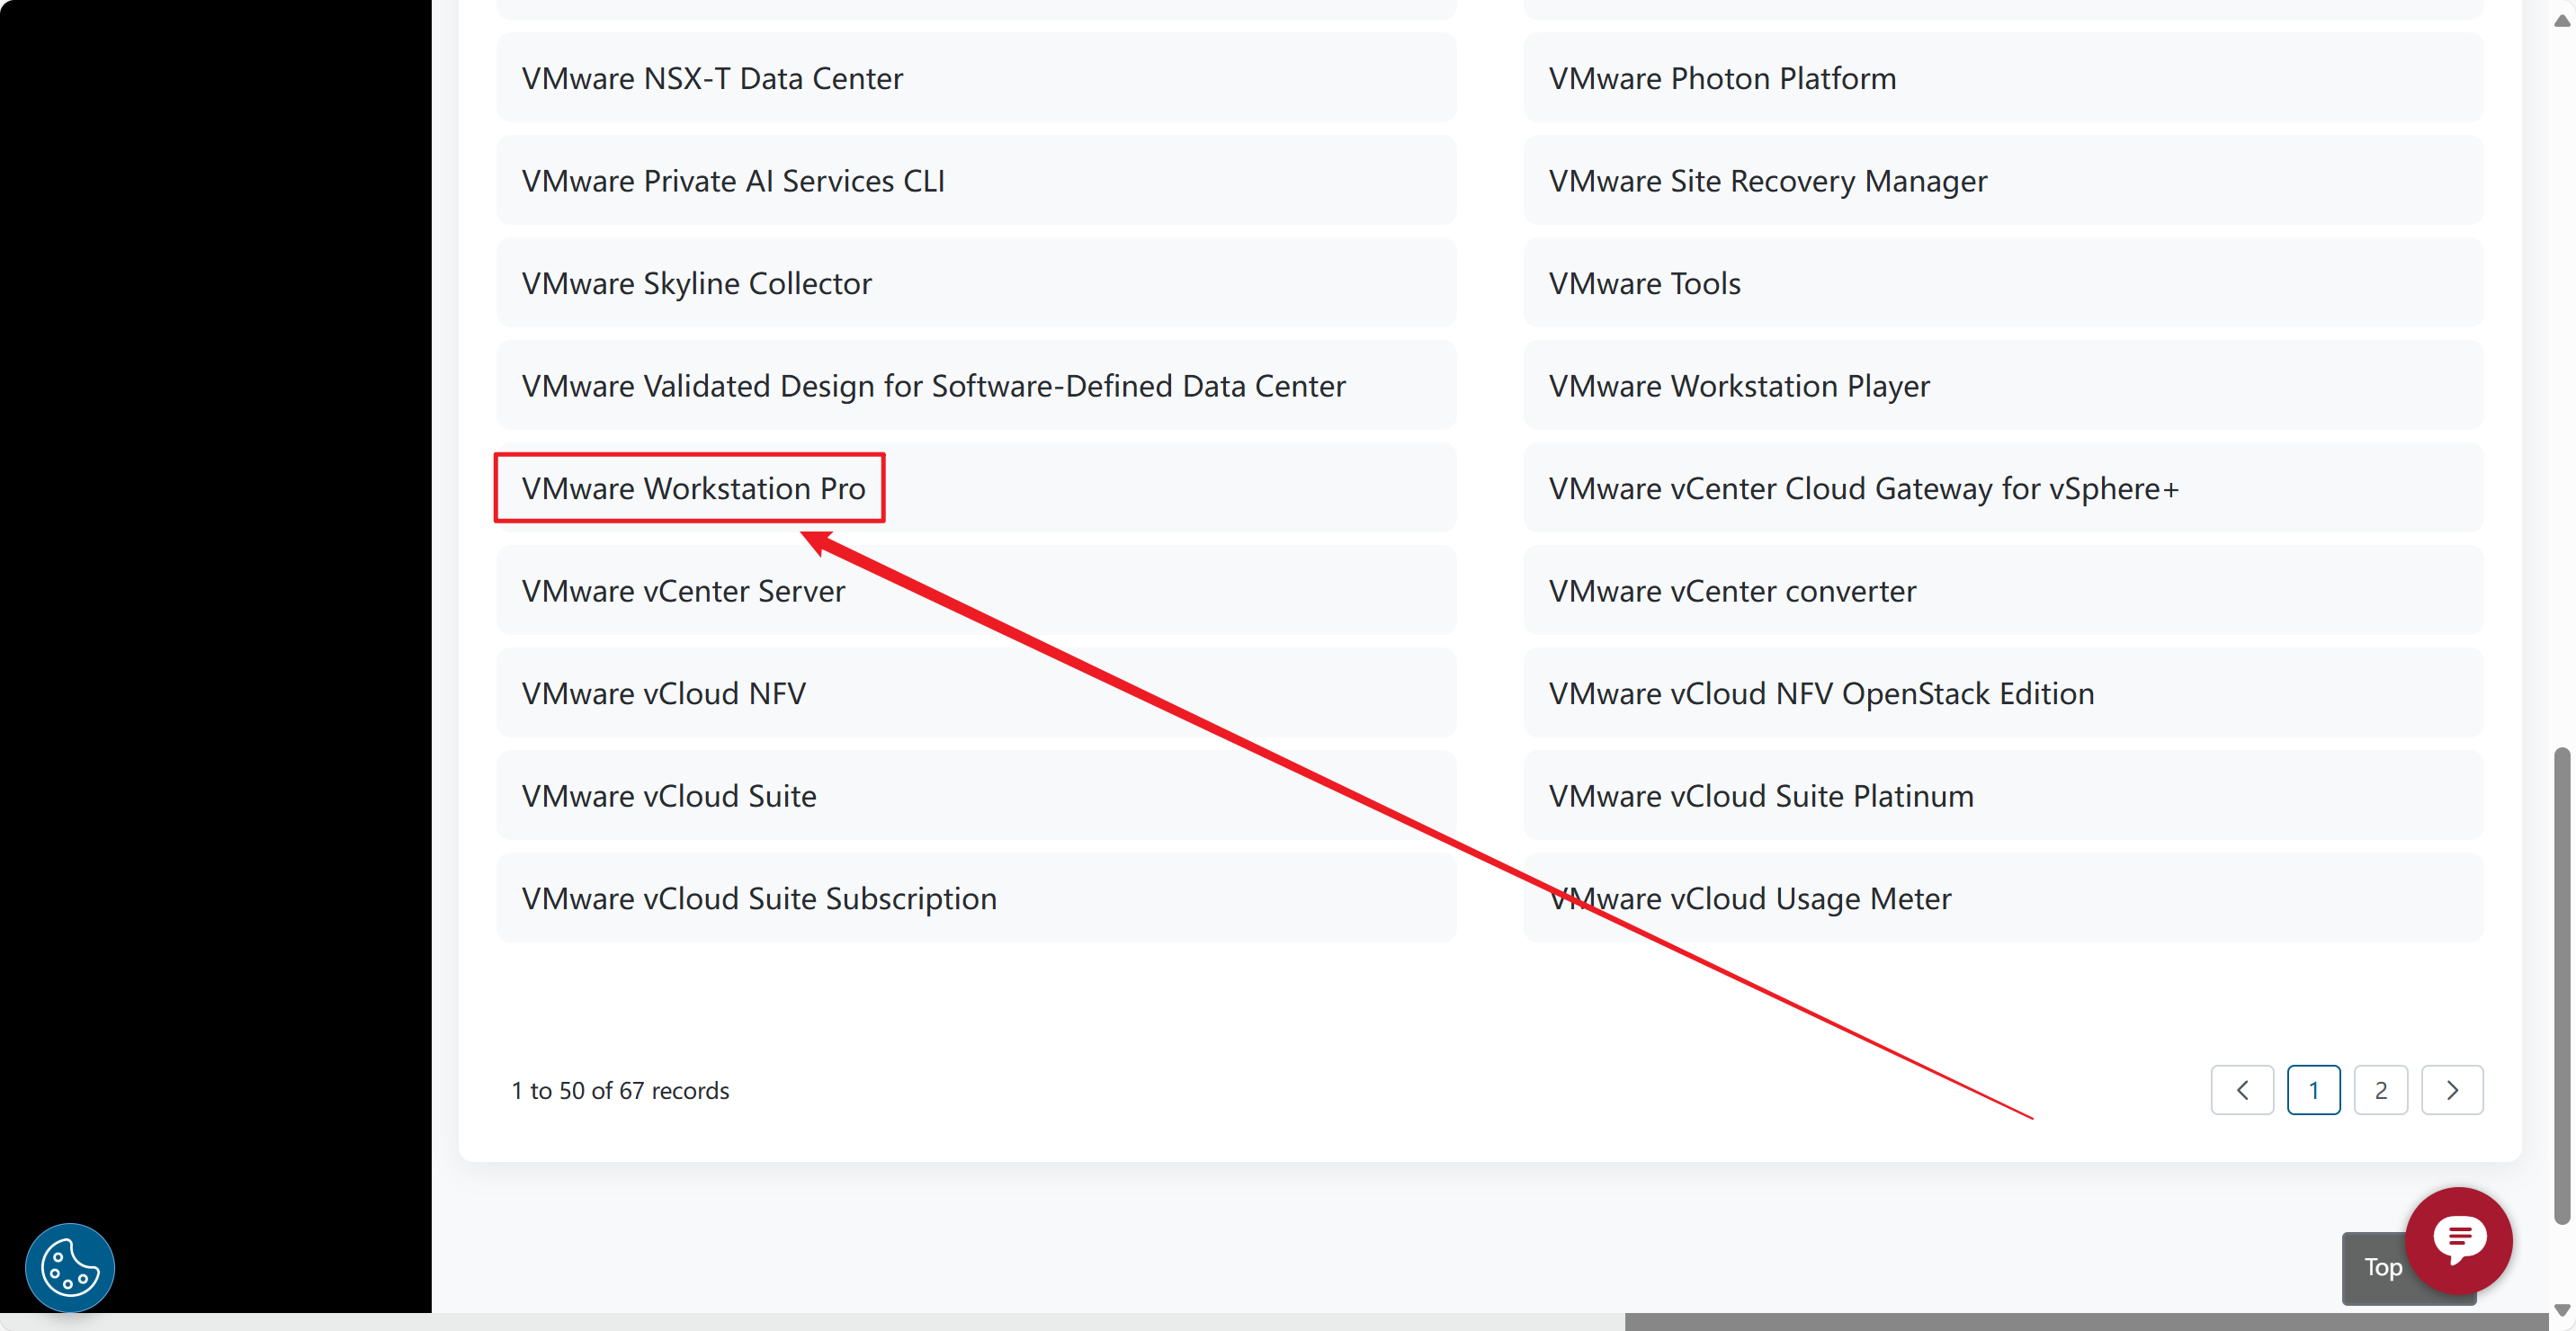This screenshot has height=1331, width=2576.
Task: Select VMware Skyline Collector
Action: tap(696, 283)
